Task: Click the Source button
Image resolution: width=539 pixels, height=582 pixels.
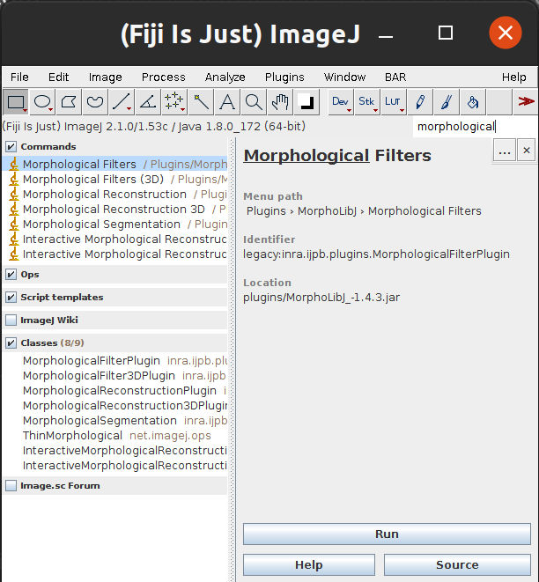Action: point(457,564)
